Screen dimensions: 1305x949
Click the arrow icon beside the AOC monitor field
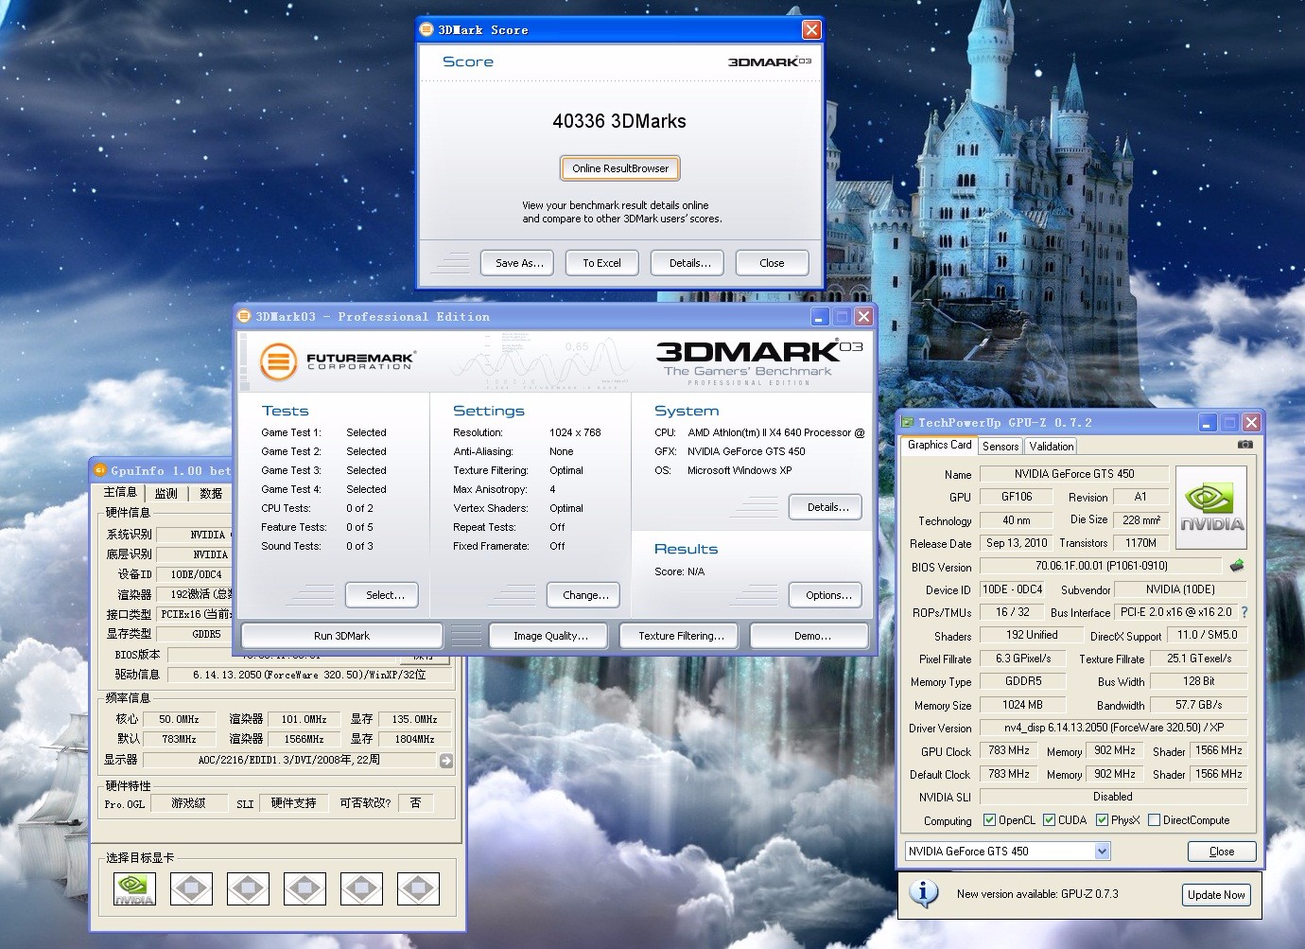[446, 761]
